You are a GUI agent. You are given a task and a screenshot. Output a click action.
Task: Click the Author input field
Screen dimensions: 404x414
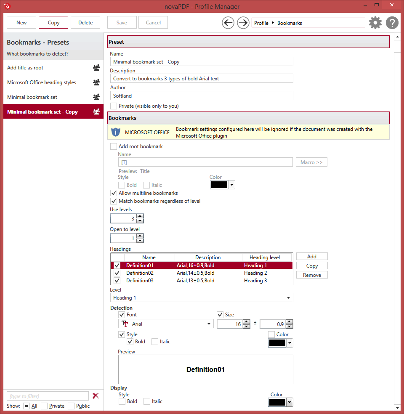pos(202,96)
